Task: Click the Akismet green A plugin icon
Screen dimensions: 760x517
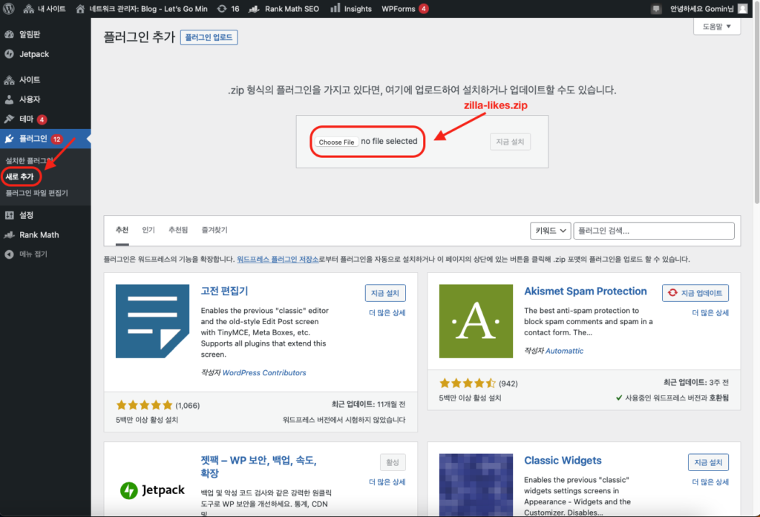Action: (476, 321)
